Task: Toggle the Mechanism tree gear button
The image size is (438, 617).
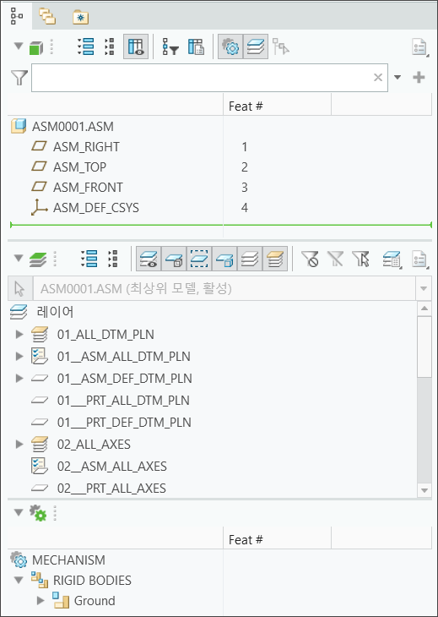Action: click(230, 46)
